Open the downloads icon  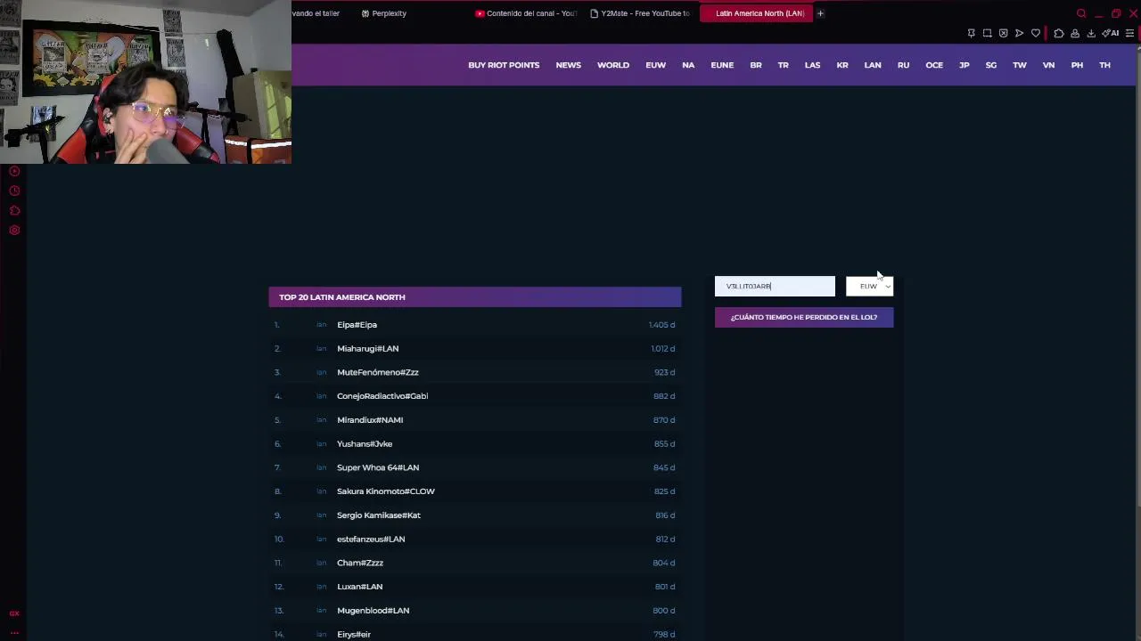click(x=1091, y=33)
